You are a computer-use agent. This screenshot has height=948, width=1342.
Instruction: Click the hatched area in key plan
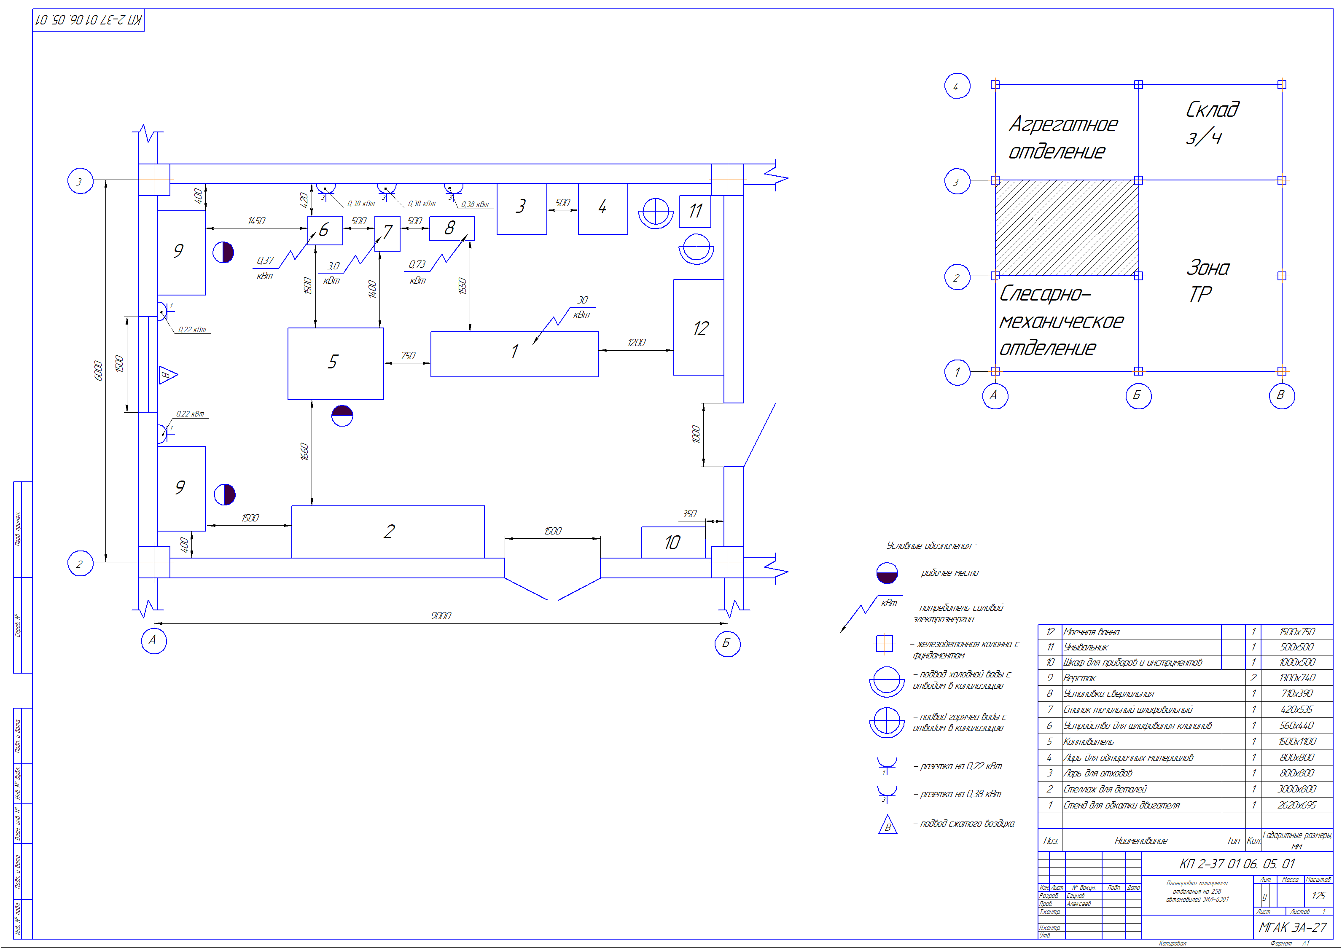point(1066,228)
